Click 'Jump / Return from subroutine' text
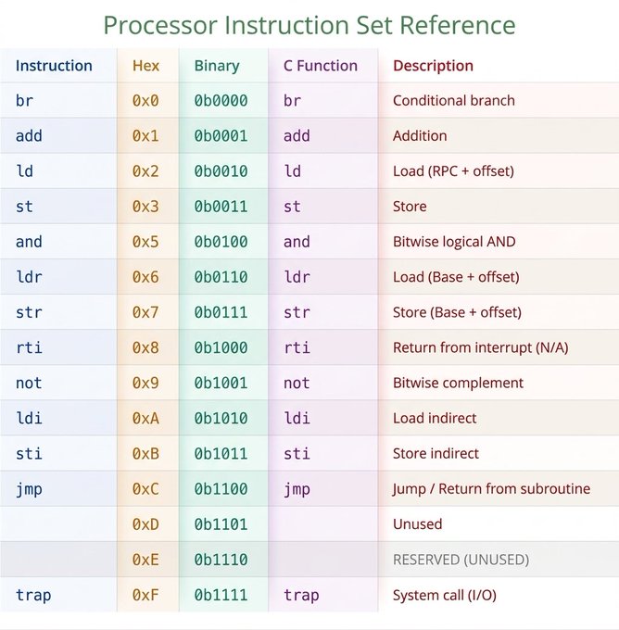619x630 pixels. [491, 489]
